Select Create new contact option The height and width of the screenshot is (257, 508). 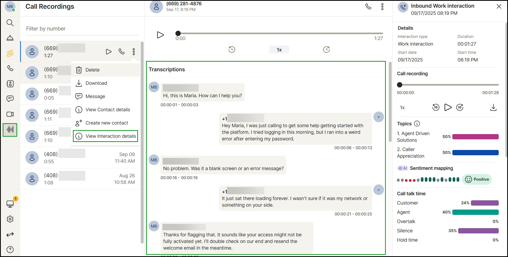coord(107,123)
